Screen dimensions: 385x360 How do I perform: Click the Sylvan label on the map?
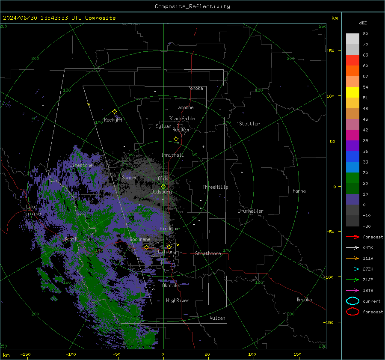(163, 126)
